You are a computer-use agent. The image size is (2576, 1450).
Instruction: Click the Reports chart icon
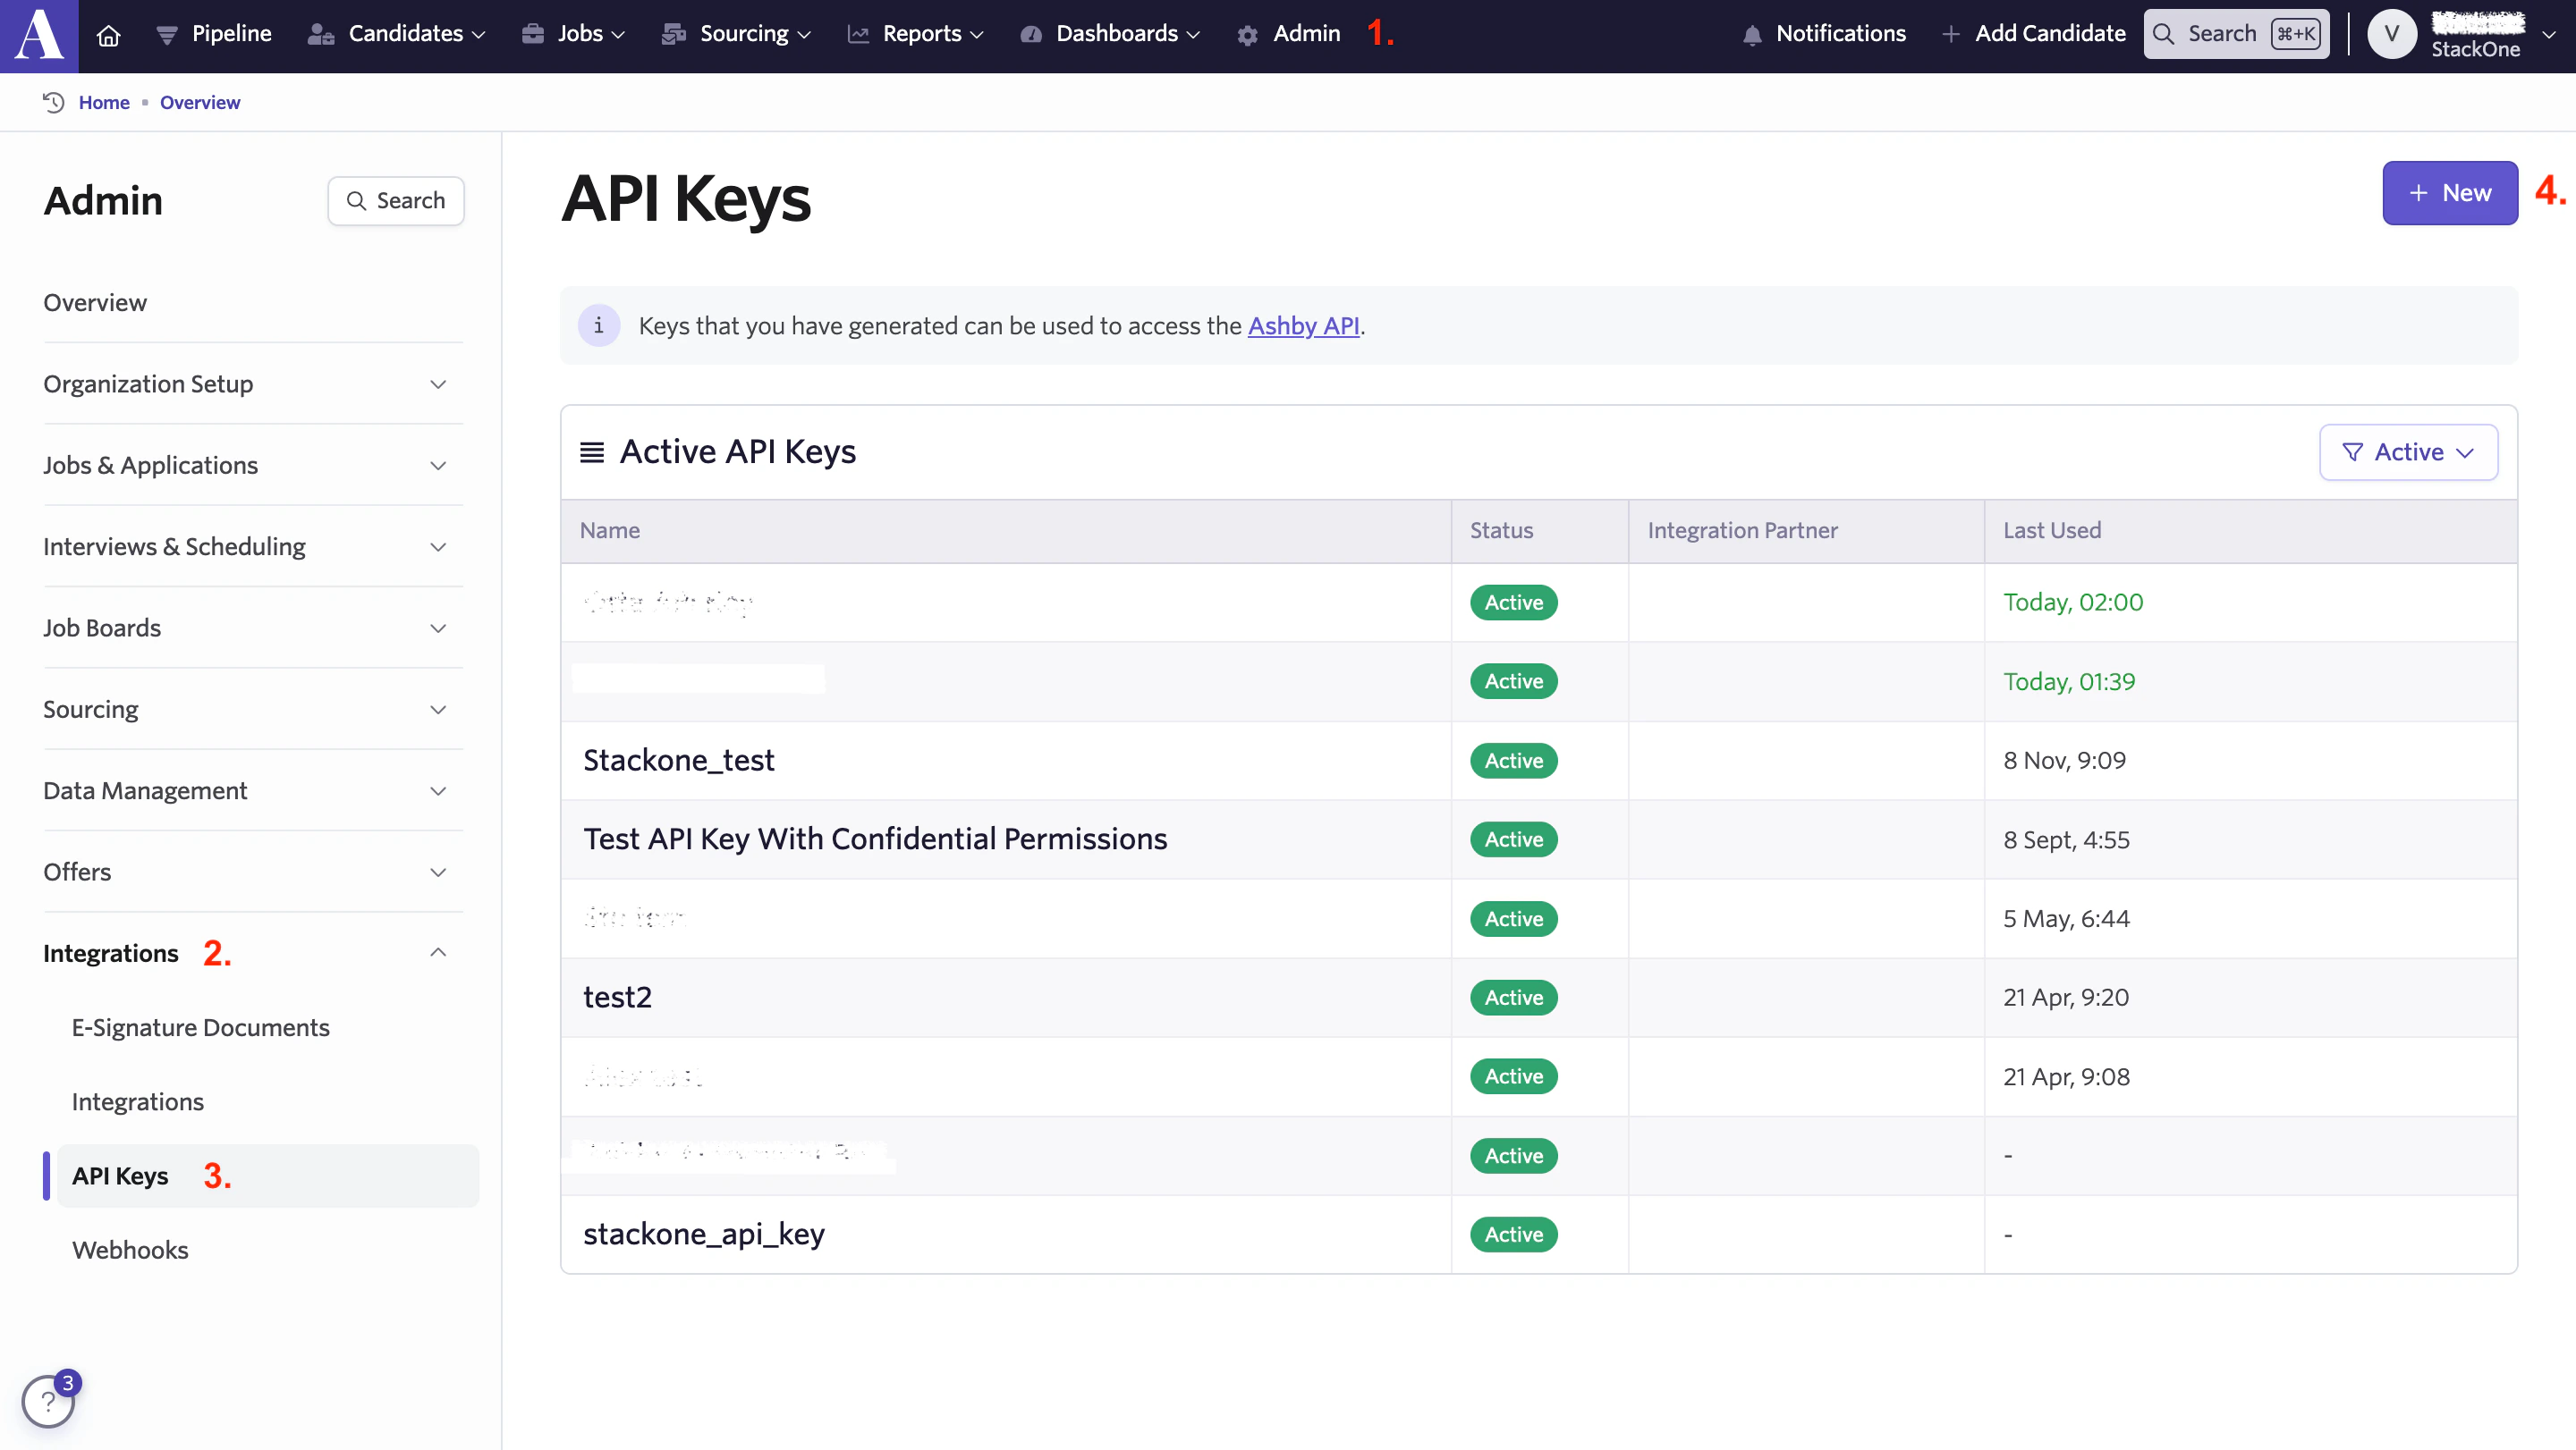pos(858,33)
